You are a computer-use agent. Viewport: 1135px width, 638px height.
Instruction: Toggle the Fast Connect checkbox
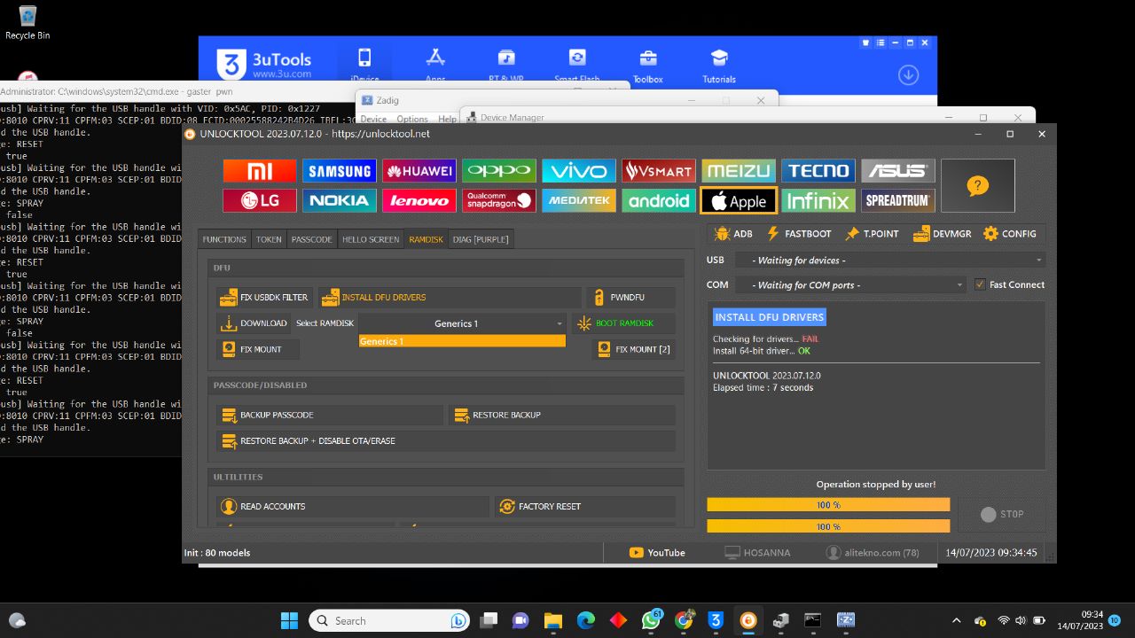pyautogui.click(x=980, y=284)
